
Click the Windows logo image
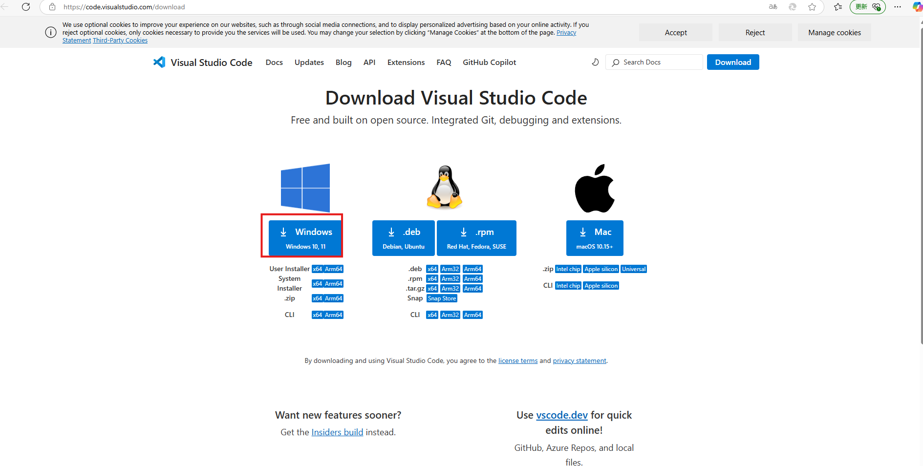[x=305, y=188]
